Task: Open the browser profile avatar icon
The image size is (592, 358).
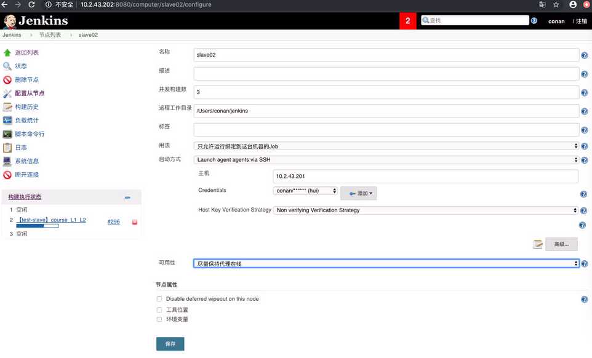Action: pyautogui.click(x=573, y=4)
